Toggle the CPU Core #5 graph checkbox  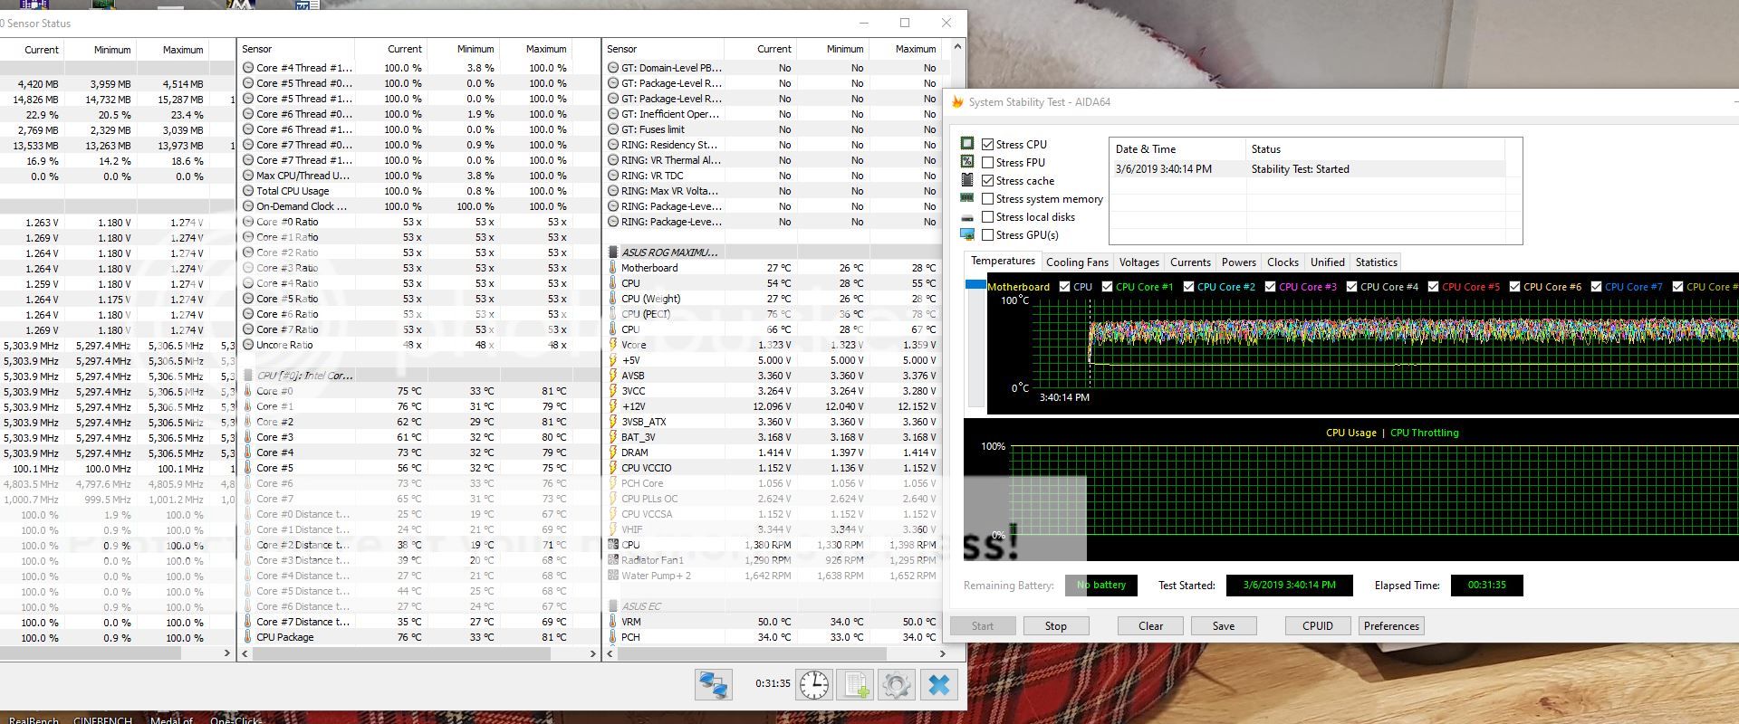1433,287
